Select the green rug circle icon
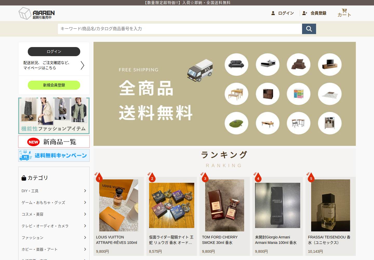This screenshot has width=374, height=260. pyautogui.click(x=236, y=123)
